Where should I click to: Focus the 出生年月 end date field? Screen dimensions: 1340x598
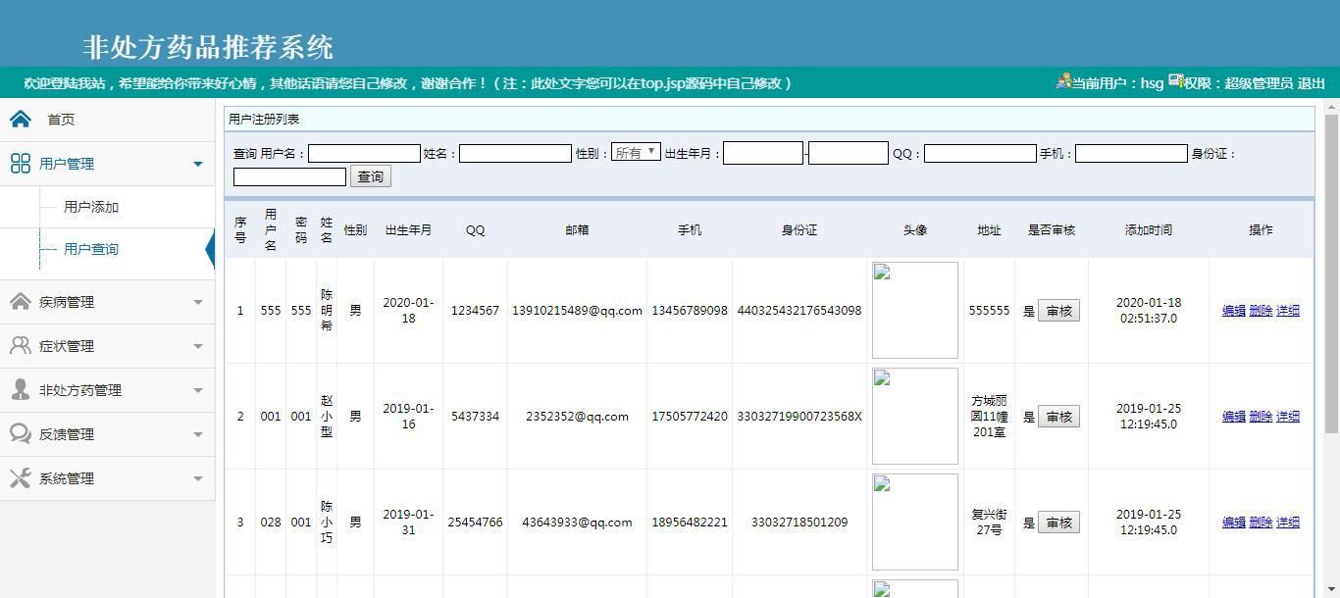point(849,153)
